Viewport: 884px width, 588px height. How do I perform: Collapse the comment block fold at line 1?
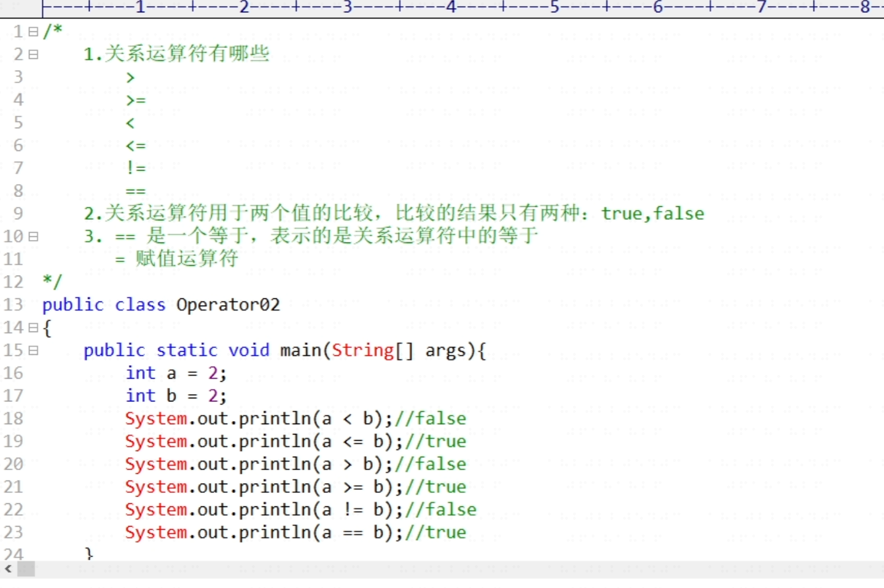pyautogui.click(x=33, y=31)
